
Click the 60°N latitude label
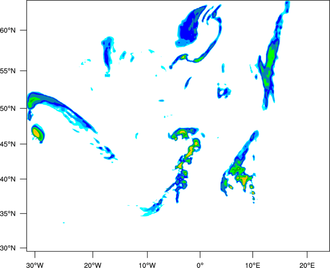coord(8,31)
